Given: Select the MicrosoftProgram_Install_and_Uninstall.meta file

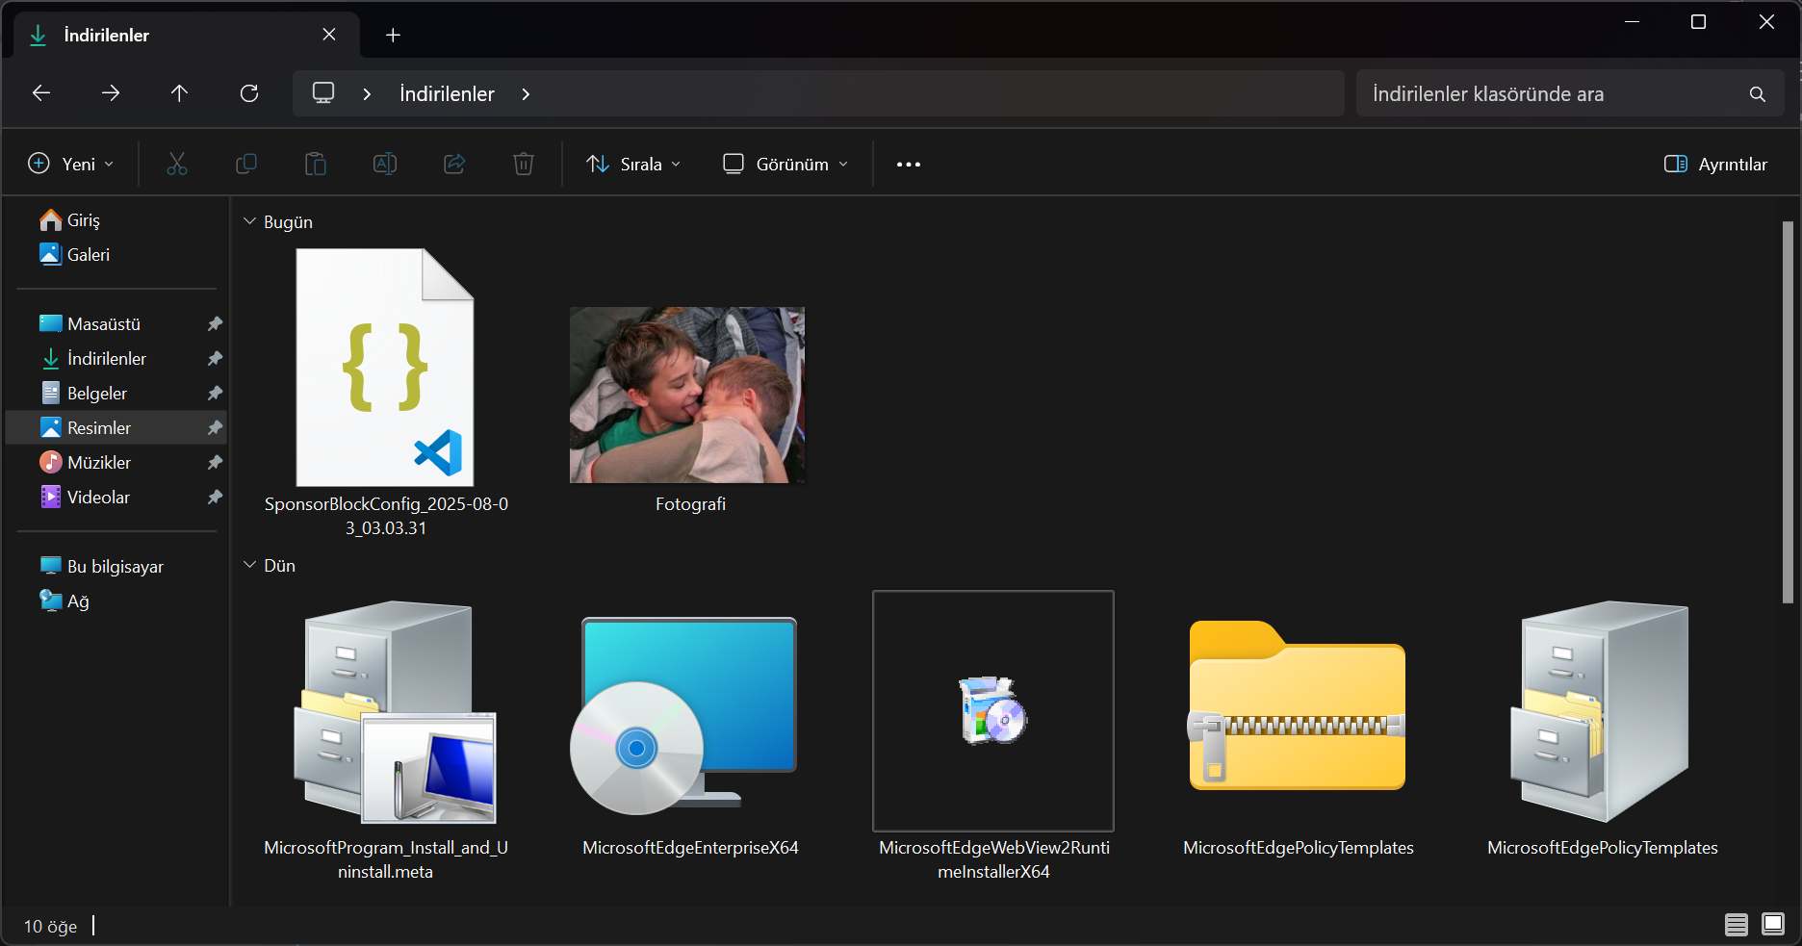Looking at the screenshot, I should click(386, 737).
